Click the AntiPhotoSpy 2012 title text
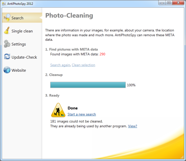Image resolution: width=186 pixels, height=161 pixels. [x=20, y=4]
